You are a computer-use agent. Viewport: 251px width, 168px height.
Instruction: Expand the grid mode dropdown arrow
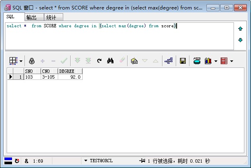coord(21,61)
